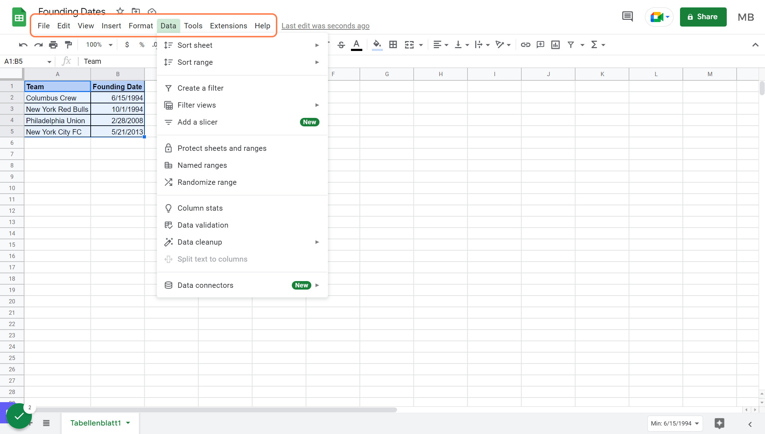Image resolution: width=765 pixels, height=434 pixels.
Task: Click the insert chart icon
Action: pos(555,45)
